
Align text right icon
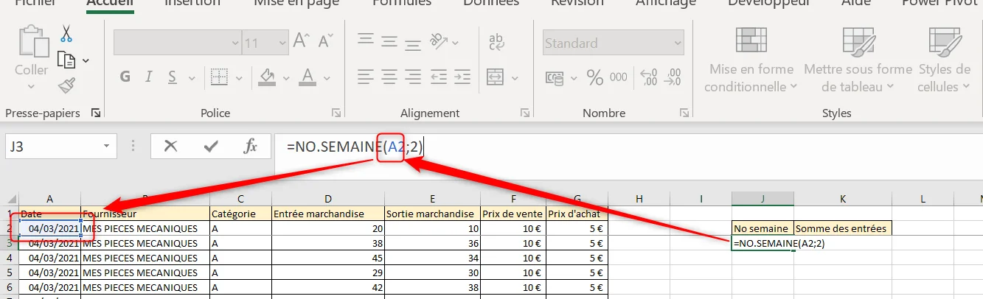point(413,76)
